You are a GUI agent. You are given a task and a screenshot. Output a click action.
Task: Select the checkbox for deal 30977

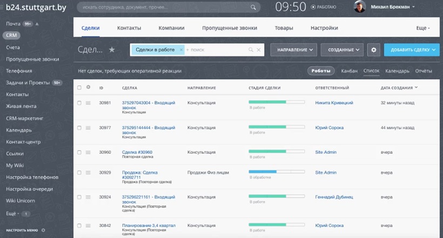pos(79,128)
